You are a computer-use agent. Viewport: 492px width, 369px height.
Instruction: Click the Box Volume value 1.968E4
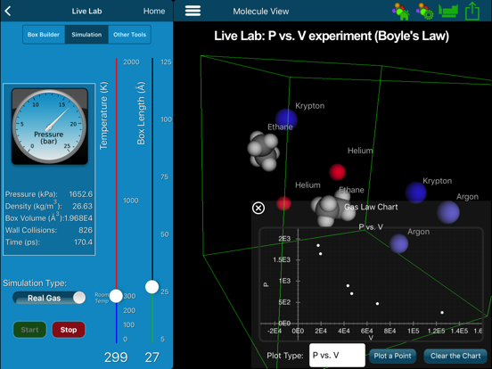[78, 218]
